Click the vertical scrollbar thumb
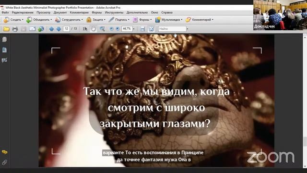 tap(305, 141)
